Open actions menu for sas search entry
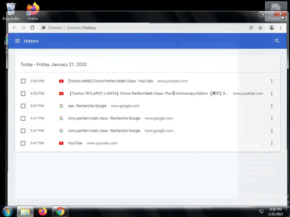The height and width of the screenshot is (217, 290). [x=272, y=106]
